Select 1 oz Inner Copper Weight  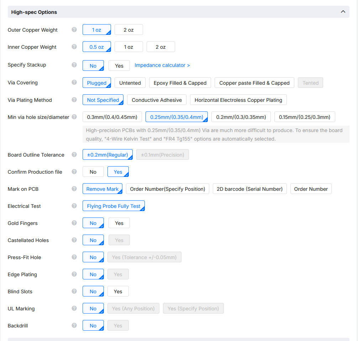(129, 47)
